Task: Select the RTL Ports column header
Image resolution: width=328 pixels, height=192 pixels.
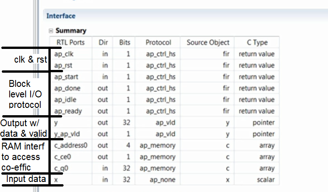Action: (71, 43)
